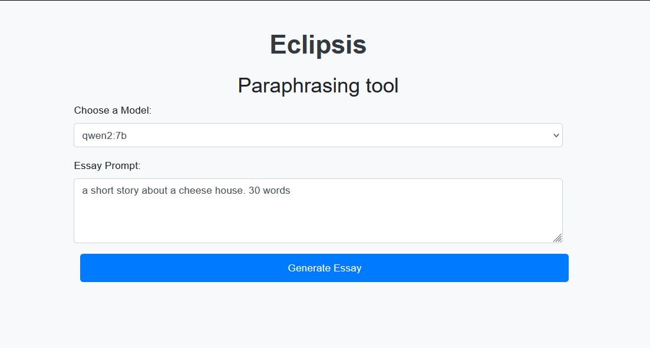Click the Eclipsis page title
The image size is (650, 348).
point(318,45)
